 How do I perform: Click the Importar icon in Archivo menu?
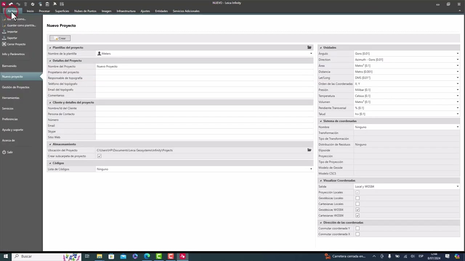[4, 32]
